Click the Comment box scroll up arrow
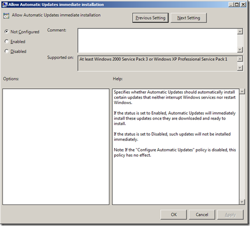The width and height of the screenshot is (250, 226). point(240,32)
